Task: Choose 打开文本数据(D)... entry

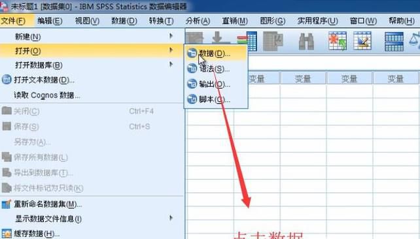Action: [92, 80]
